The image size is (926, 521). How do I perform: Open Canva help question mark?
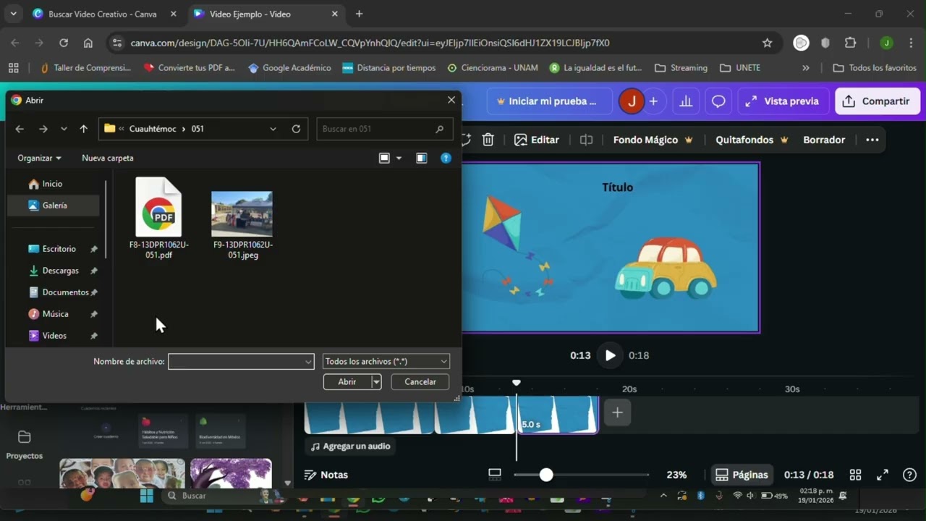point(910,475)
